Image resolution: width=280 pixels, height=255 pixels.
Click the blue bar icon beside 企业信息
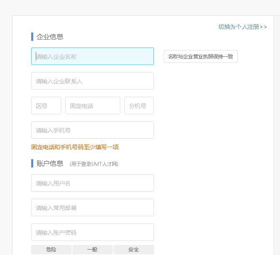32,37
